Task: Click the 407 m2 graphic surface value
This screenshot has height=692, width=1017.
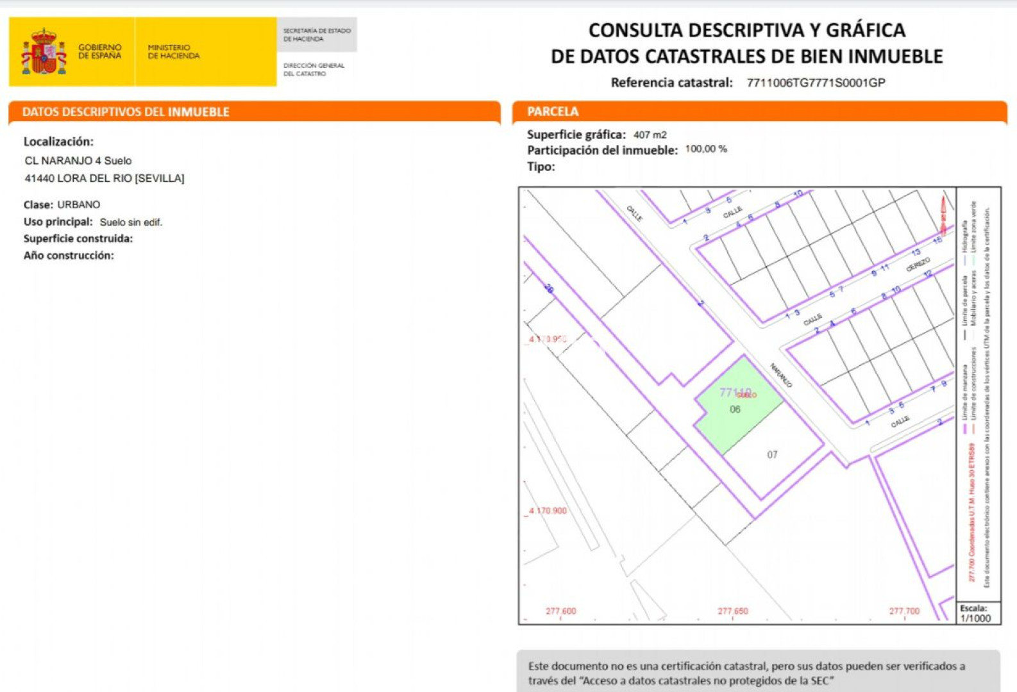Action: [650, 135]
